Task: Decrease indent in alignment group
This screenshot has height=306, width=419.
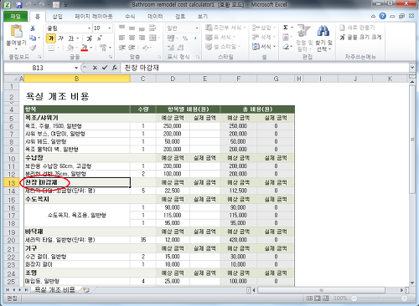Action: click(122, 48)
